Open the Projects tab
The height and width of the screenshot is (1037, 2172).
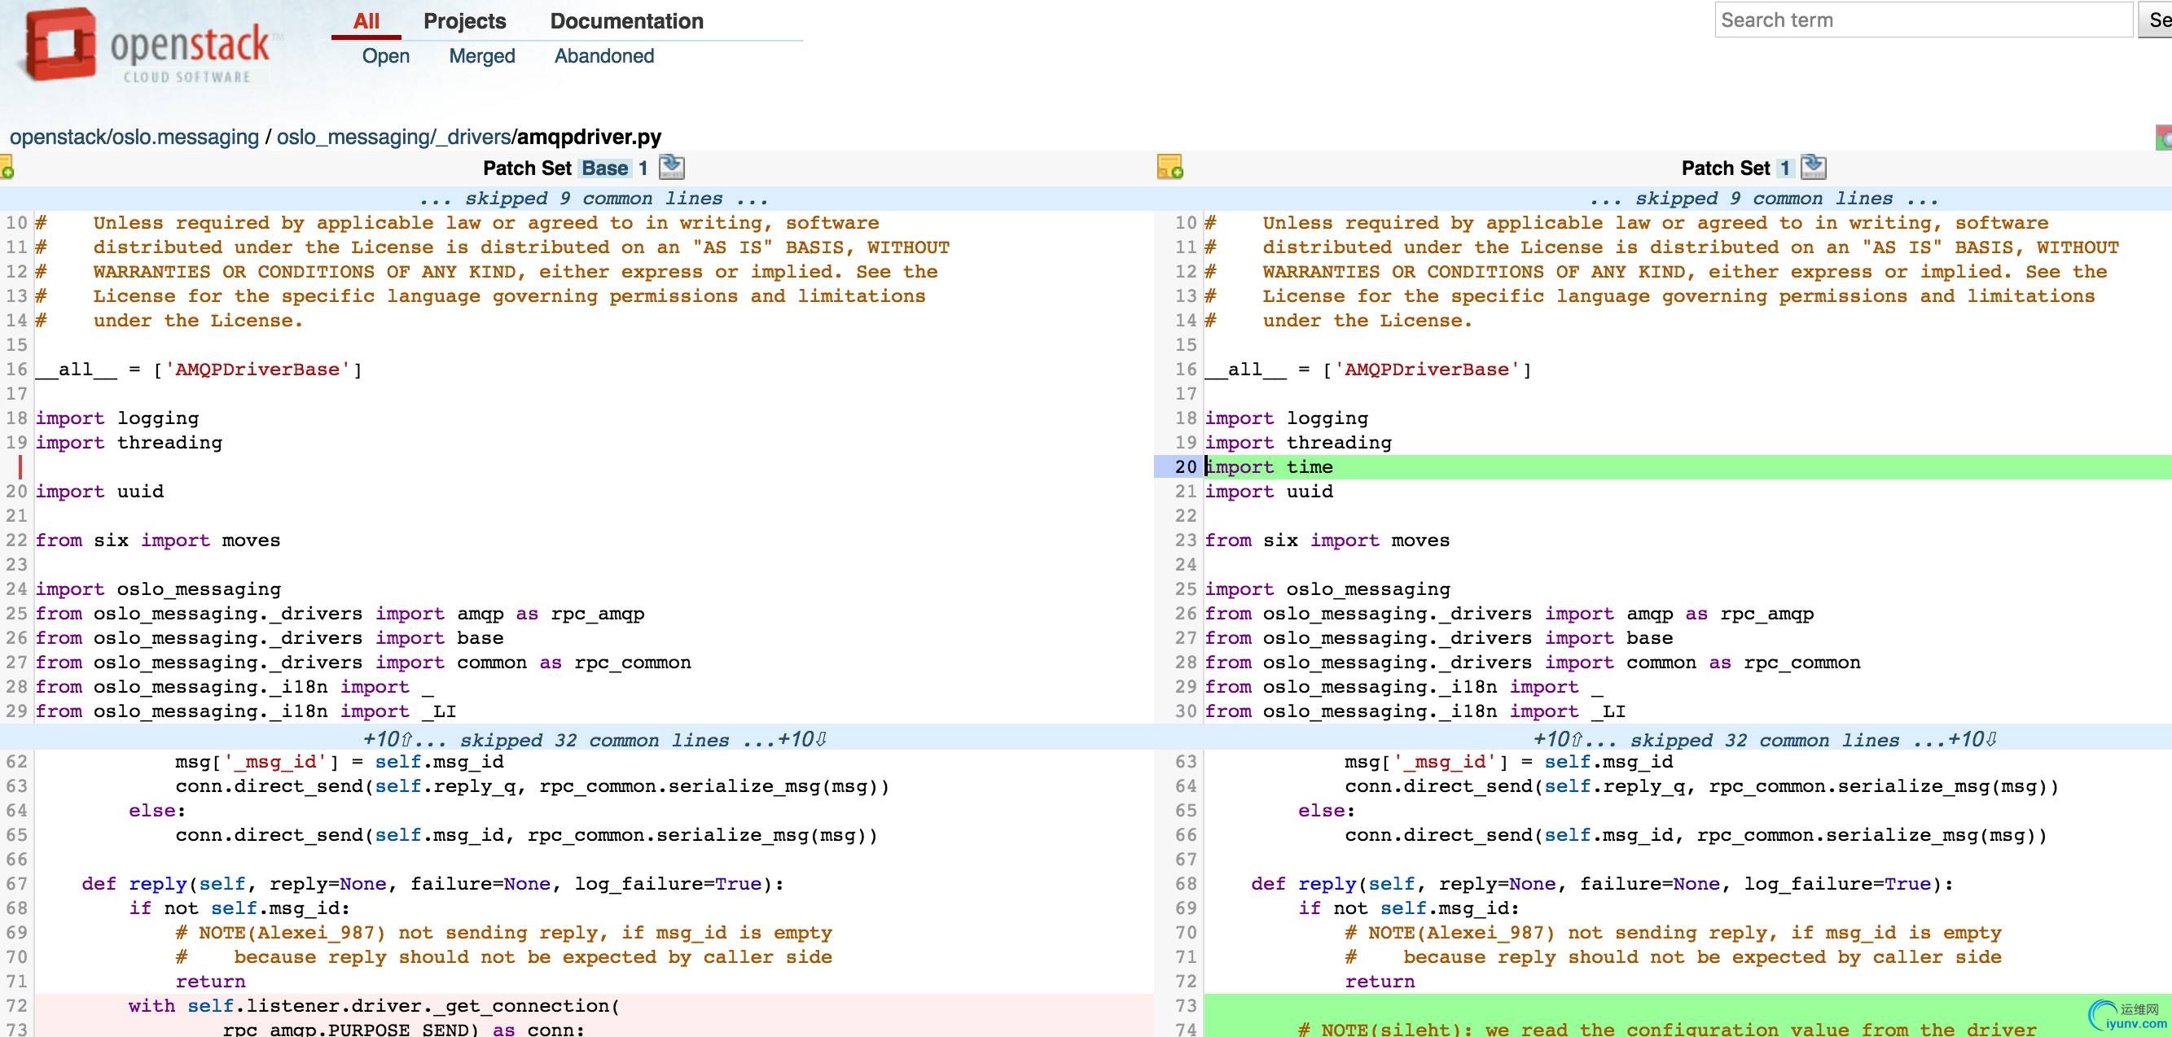(x=464, y=21)
